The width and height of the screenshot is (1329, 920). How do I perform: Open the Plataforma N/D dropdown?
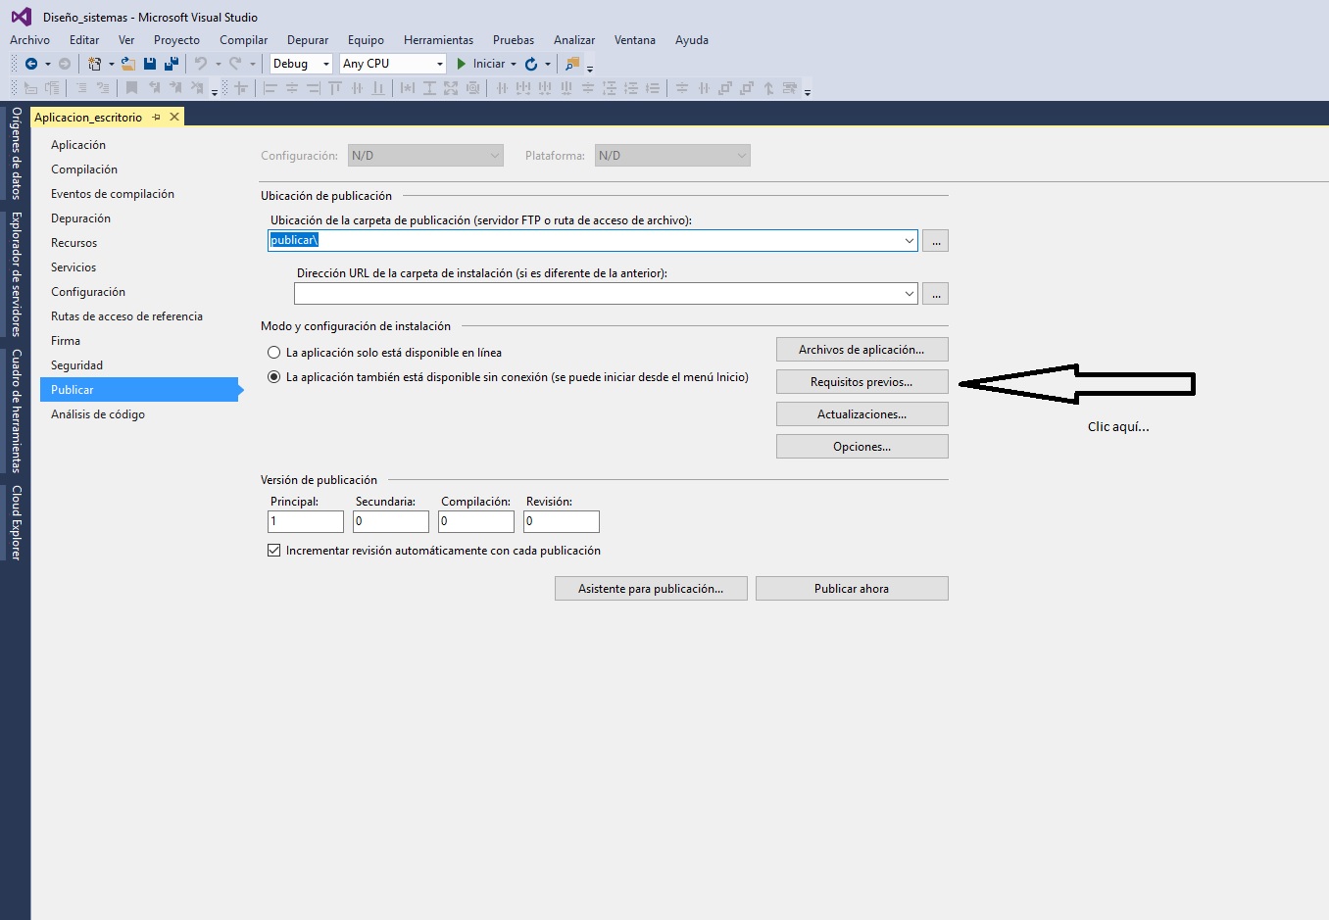click(672, 156)
